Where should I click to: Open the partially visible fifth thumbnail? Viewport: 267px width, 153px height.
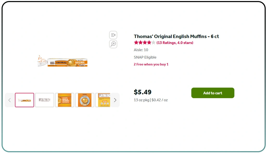[103, 100]
